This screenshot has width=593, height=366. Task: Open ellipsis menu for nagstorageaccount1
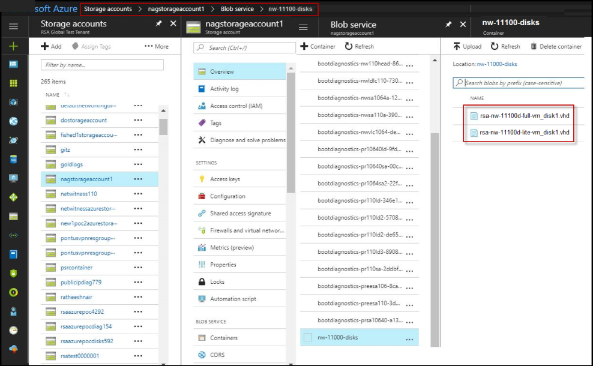[139, 179]
